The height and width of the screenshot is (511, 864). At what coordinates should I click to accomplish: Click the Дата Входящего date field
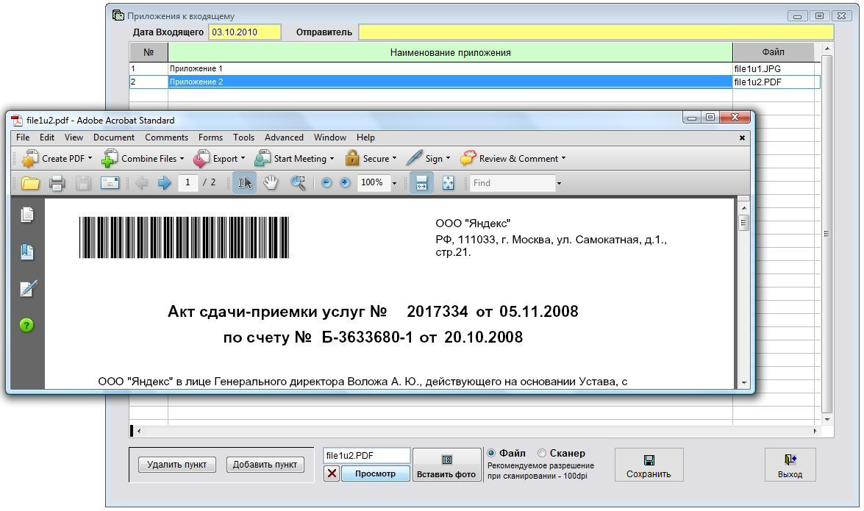[245, 32]
